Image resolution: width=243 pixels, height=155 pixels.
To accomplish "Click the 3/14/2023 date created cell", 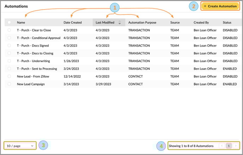I will pyautogui.click(x=71, y=84).
